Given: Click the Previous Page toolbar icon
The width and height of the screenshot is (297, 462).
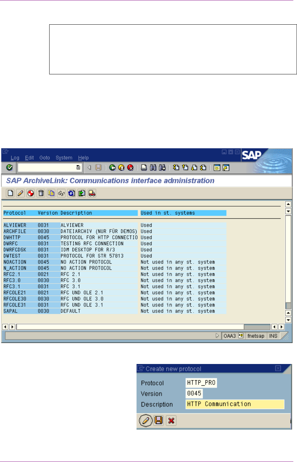Looking at the screenshot, I should 185,167.
